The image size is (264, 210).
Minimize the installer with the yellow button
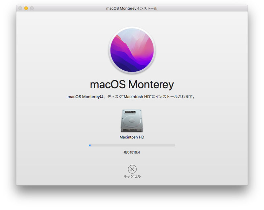click(26, 8)
